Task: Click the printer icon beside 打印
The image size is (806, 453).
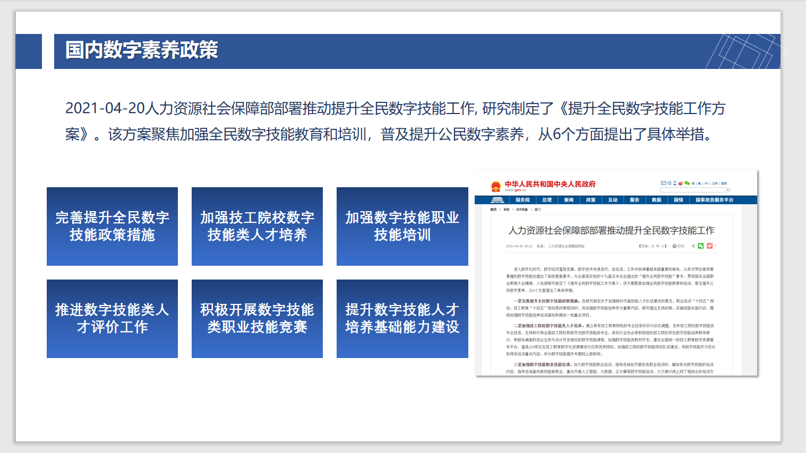Action: pyautogui.click(x=674, y=246)
